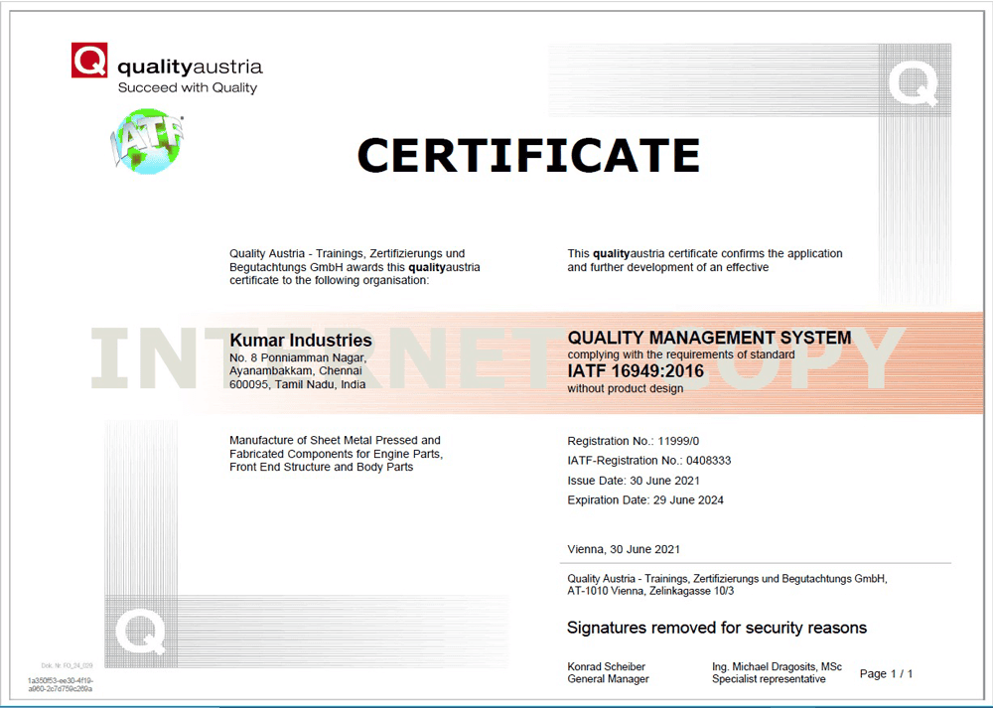Click the address line 'Ayanambakkam, Chennai'
The width and height of the screenshot is (993, 708).
(296, 371)
